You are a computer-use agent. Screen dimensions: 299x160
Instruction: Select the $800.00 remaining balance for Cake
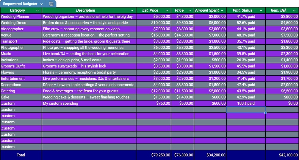(282, 97)
